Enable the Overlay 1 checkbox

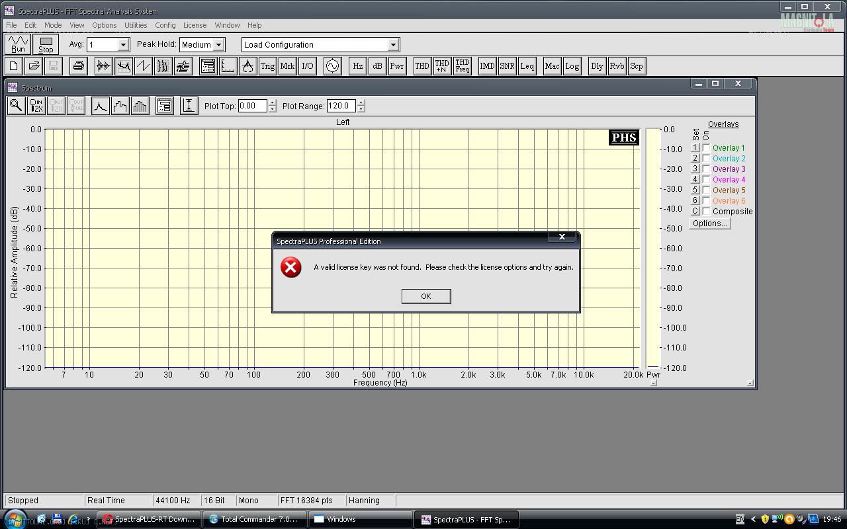coord(706,148)
